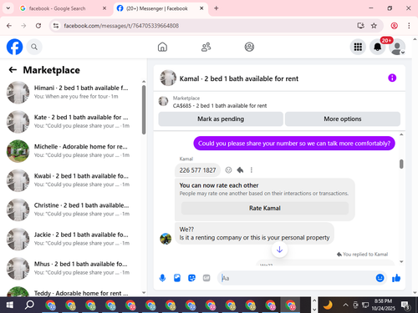
Task: Go back in browser history
Action: coord(9,26)
